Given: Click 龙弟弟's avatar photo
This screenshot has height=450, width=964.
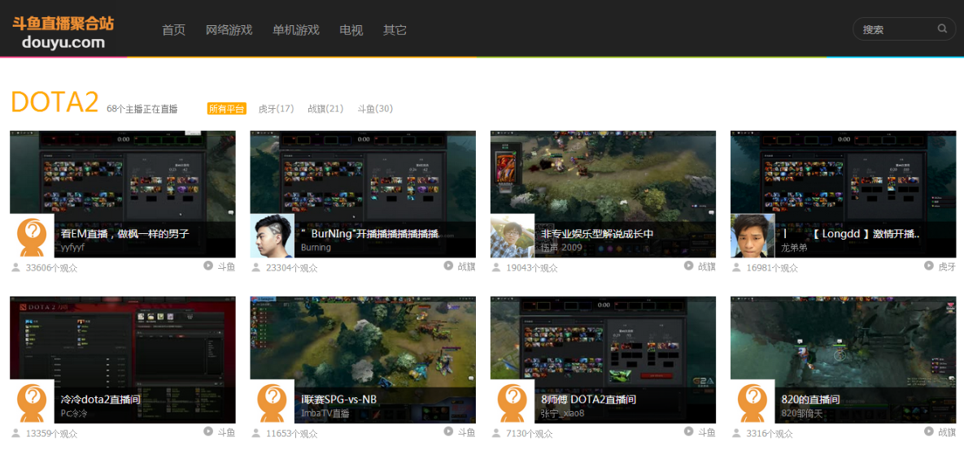Looking at the screenshot, I should (753, 236).
